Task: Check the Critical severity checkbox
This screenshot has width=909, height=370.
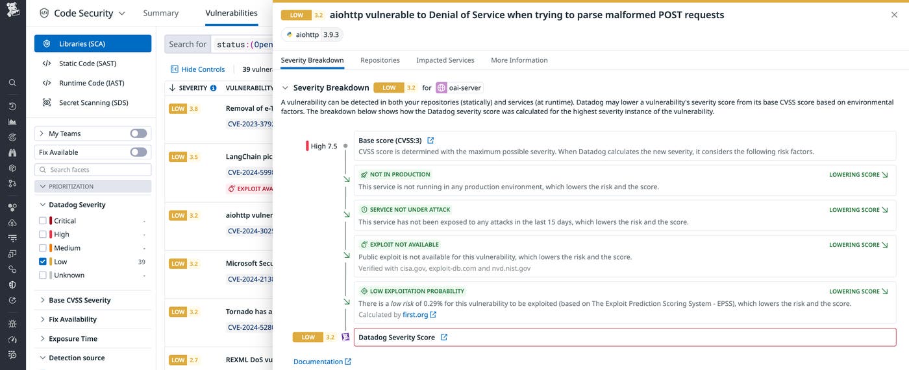Action: click(43, 221)
